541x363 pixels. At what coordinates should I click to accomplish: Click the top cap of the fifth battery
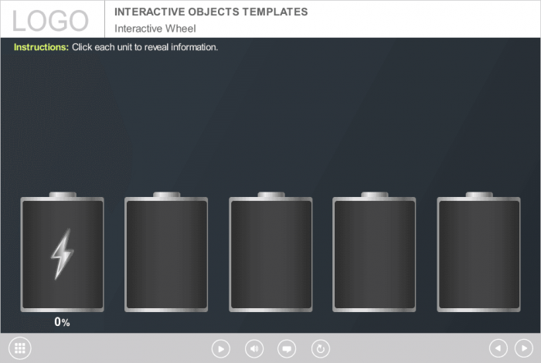478,195
